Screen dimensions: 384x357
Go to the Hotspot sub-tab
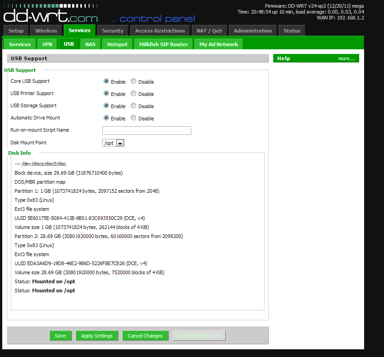[x=117, y=44]
